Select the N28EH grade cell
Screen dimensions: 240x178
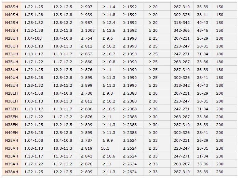click(12, 93)
